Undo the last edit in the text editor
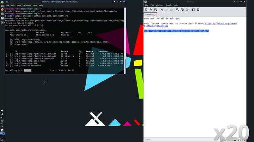 [162, 10]
